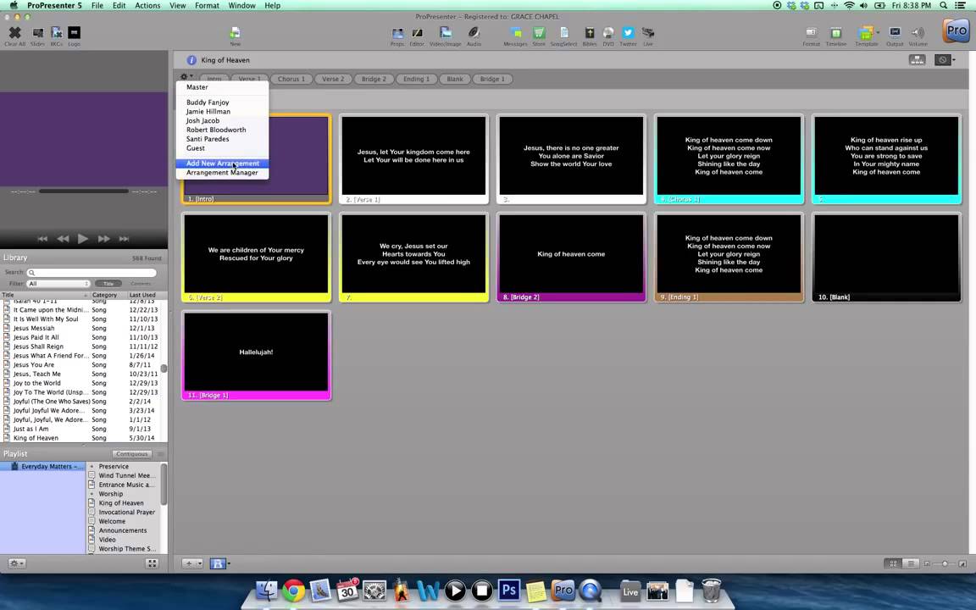
Task: Toggle the Title search mode button
Action: pos(108,284)
